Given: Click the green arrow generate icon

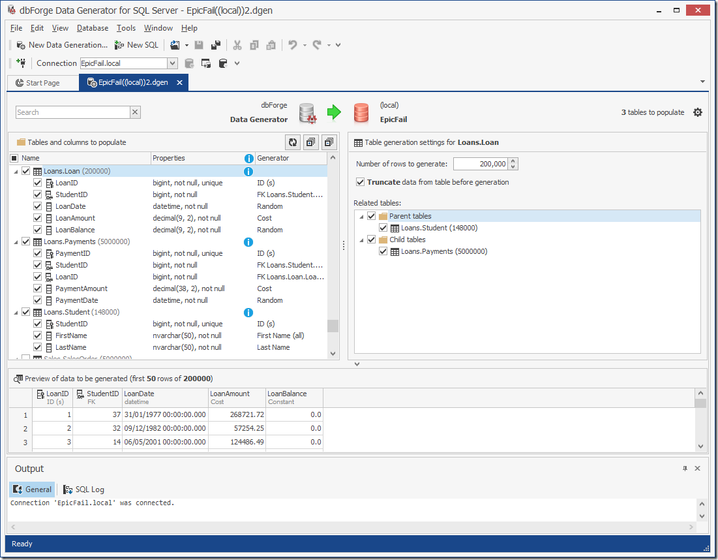Looking at the screenshot, I should click(x=334, y=112).
